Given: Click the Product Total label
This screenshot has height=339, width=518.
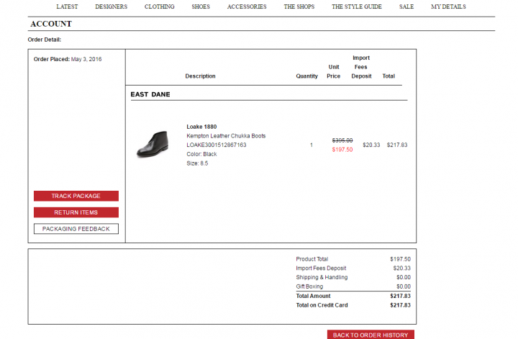Looking at the screenshot, I should click(312, 259).
